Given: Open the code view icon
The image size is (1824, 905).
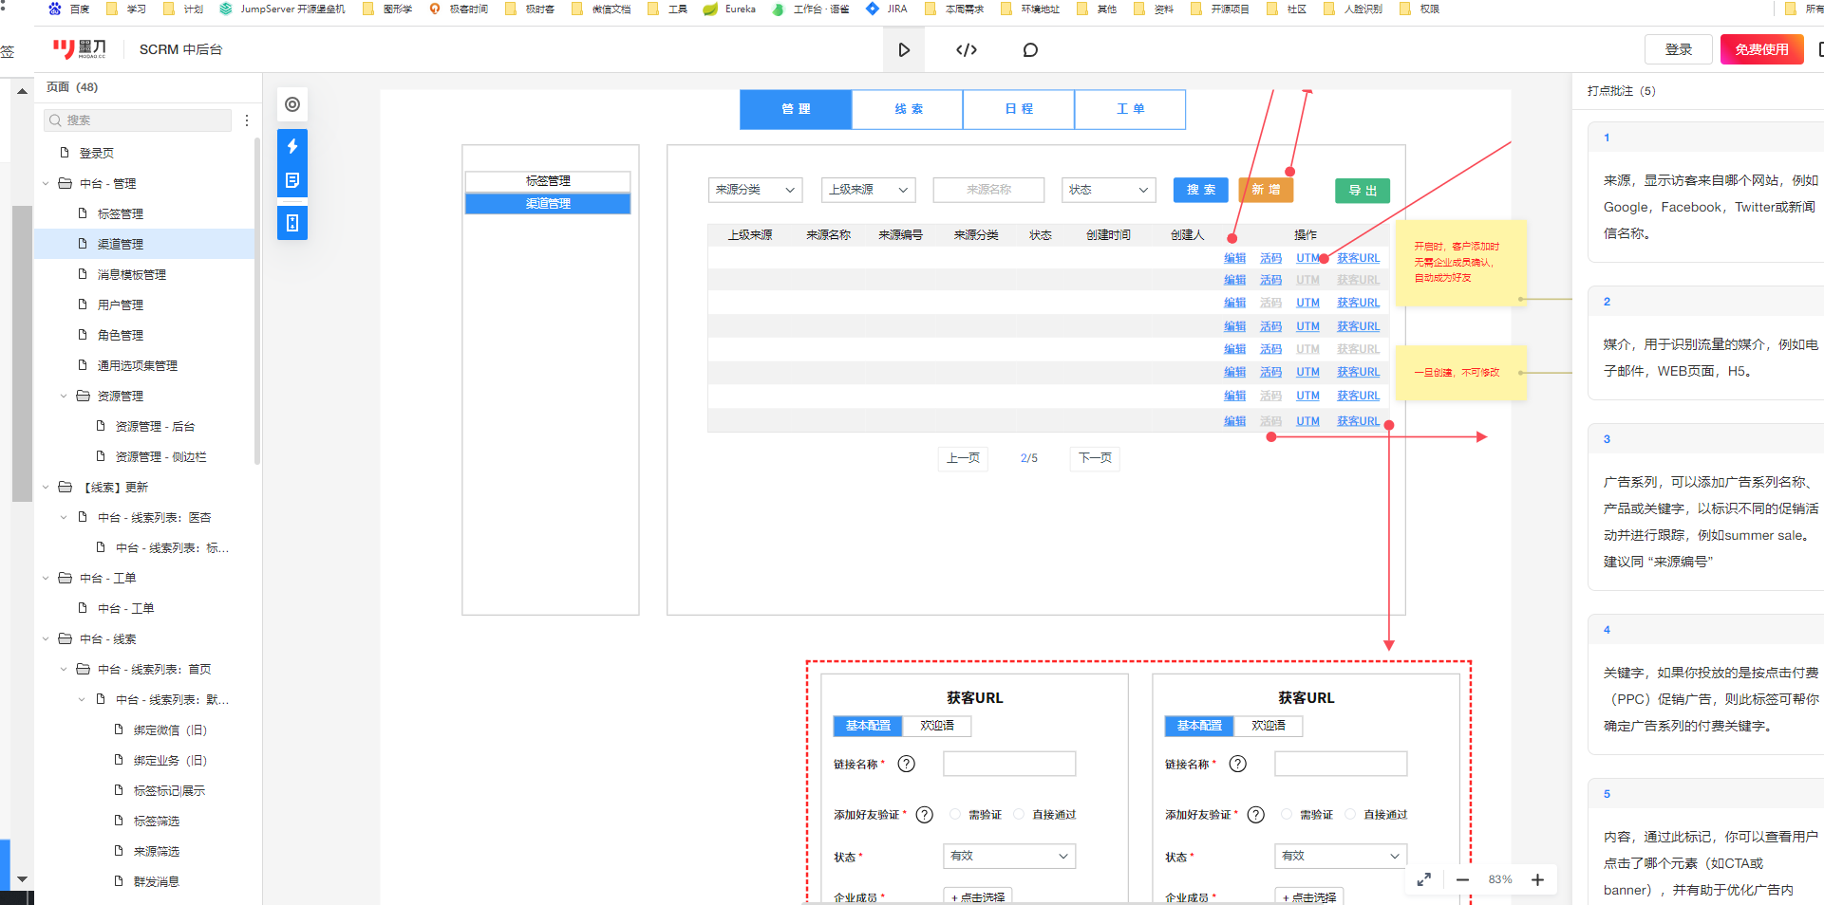Looking at the screenshot, I should pos(967,49).
